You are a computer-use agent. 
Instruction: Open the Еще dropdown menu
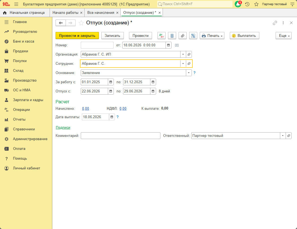[x=283, y=36]
